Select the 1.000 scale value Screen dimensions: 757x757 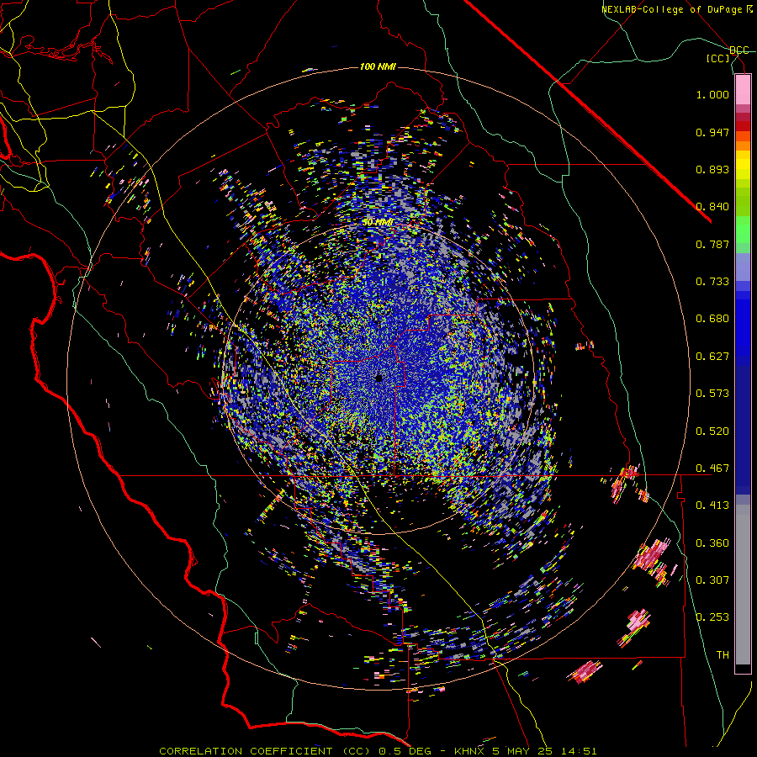click(x=712, y=94)
